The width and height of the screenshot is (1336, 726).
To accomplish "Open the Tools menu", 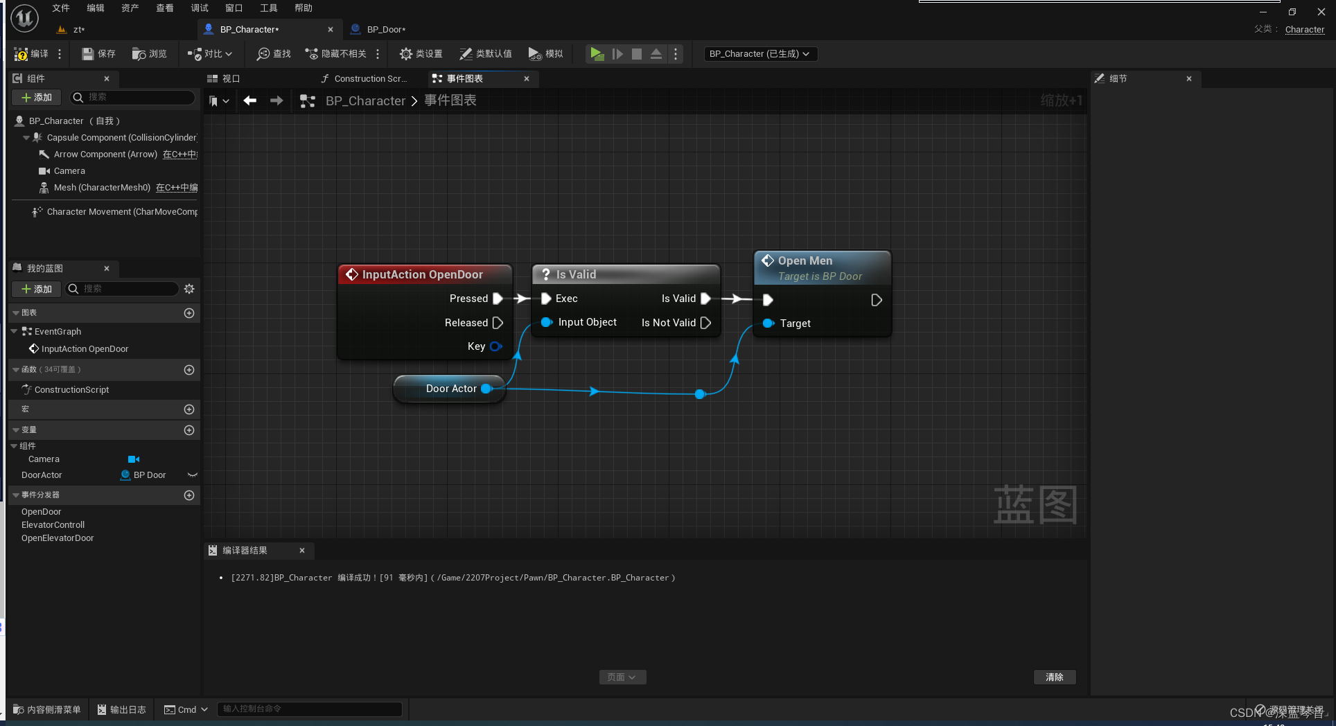I will pos(269,8).
